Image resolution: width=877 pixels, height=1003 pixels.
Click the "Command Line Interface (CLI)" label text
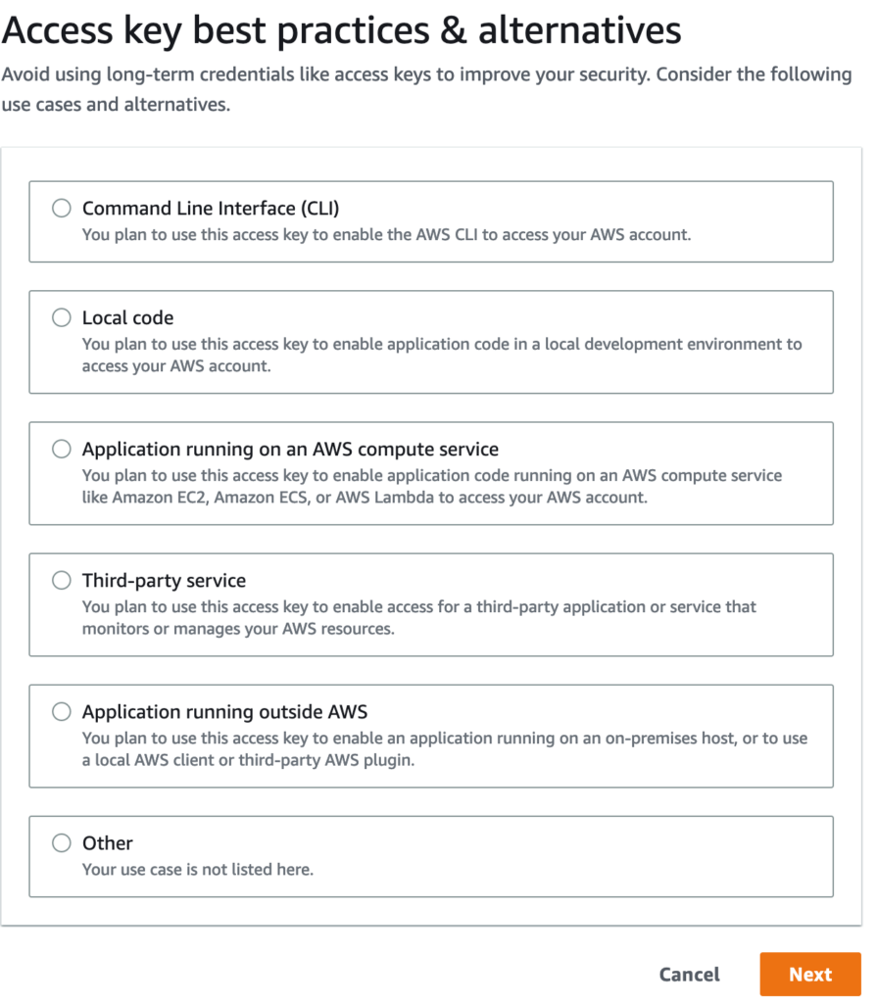click(x=210, y=208)
